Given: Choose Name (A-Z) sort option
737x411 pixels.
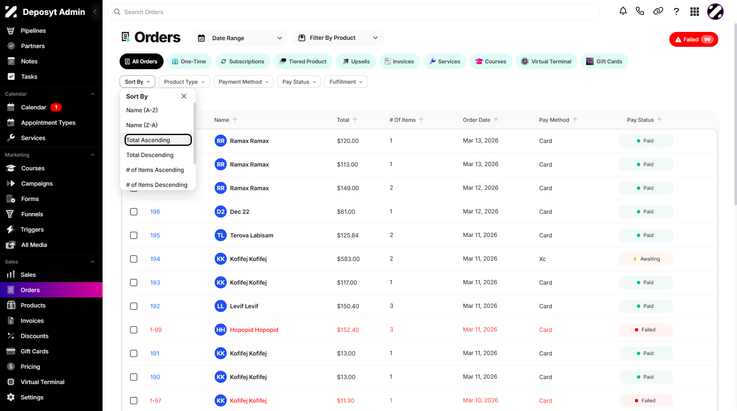Looking at the screenshot, I should pyautogui.click(x=142, y=110).
